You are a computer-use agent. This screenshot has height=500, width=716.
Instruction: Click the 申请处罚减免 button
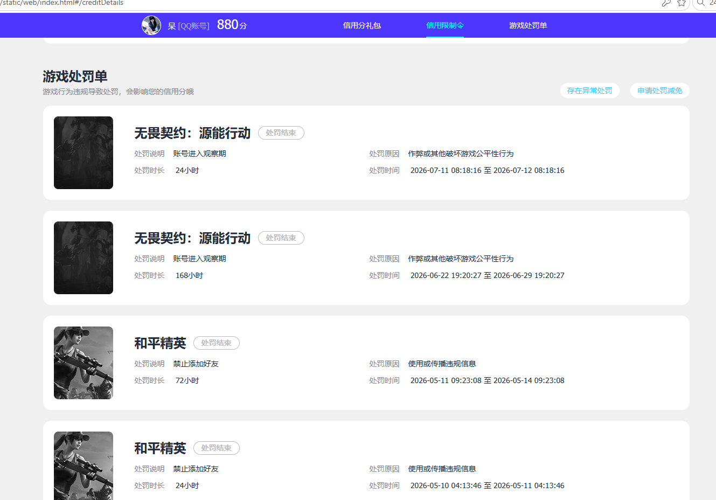[660, 91]
